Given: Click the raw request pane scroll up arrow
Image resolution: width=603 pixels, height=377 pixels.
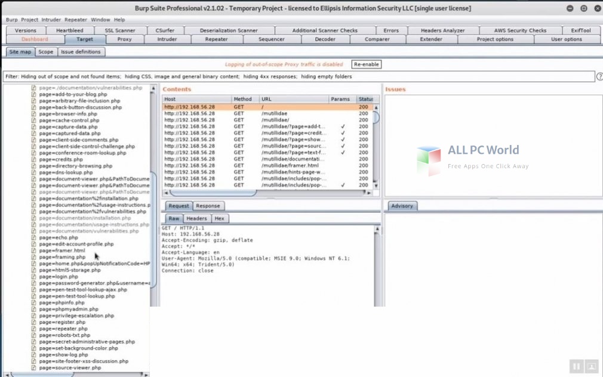Looking at the screenshot, I should click(377, 229).
